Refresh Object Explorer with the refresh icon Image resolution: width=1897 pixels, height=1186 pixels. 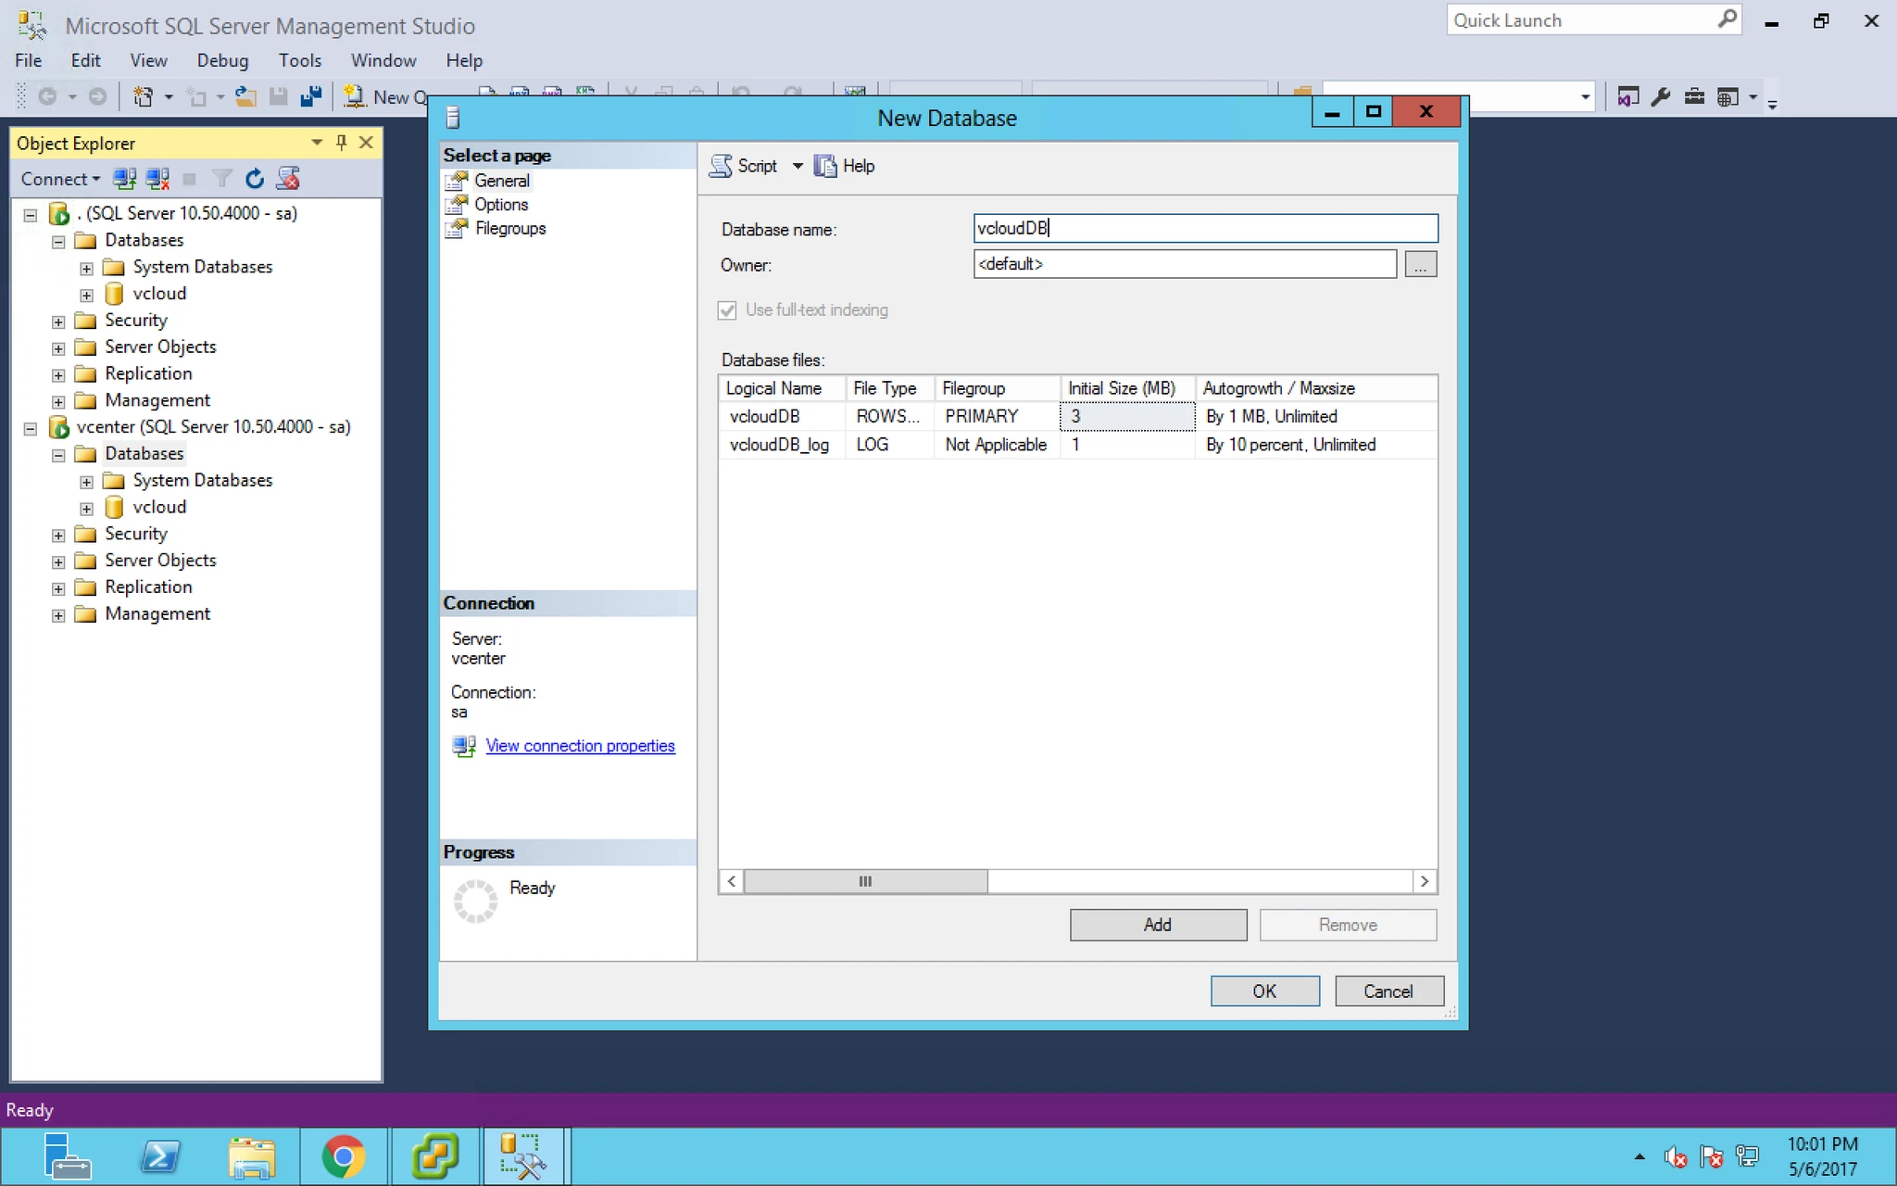(255, 179)
